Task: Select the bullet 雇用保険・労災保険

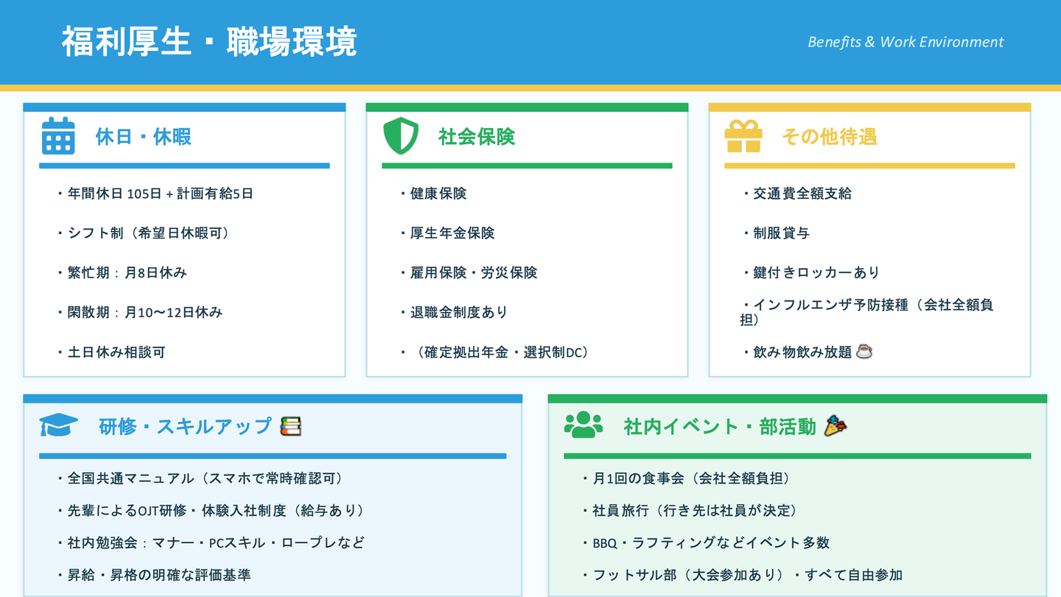Action: [469, 273]
